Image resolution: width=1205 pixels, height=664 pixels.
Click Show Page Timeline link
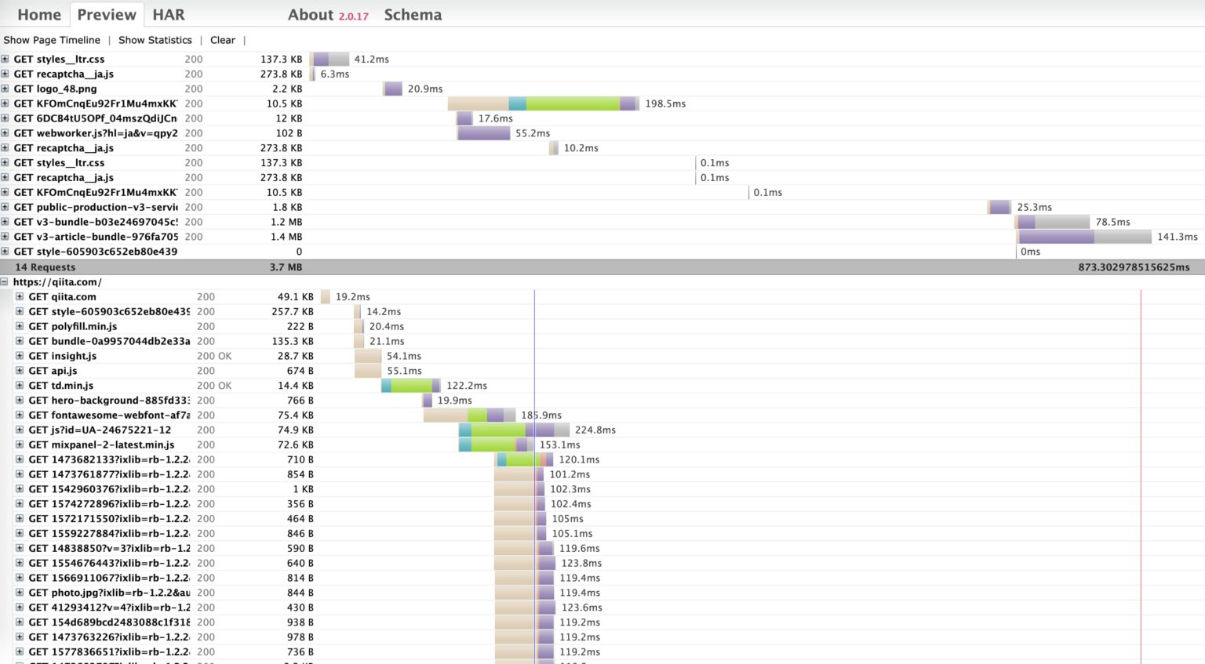click(52, 40)
